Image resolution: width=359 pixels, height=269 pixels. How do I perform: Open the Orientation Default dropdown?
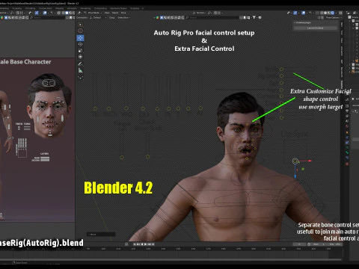99,17
